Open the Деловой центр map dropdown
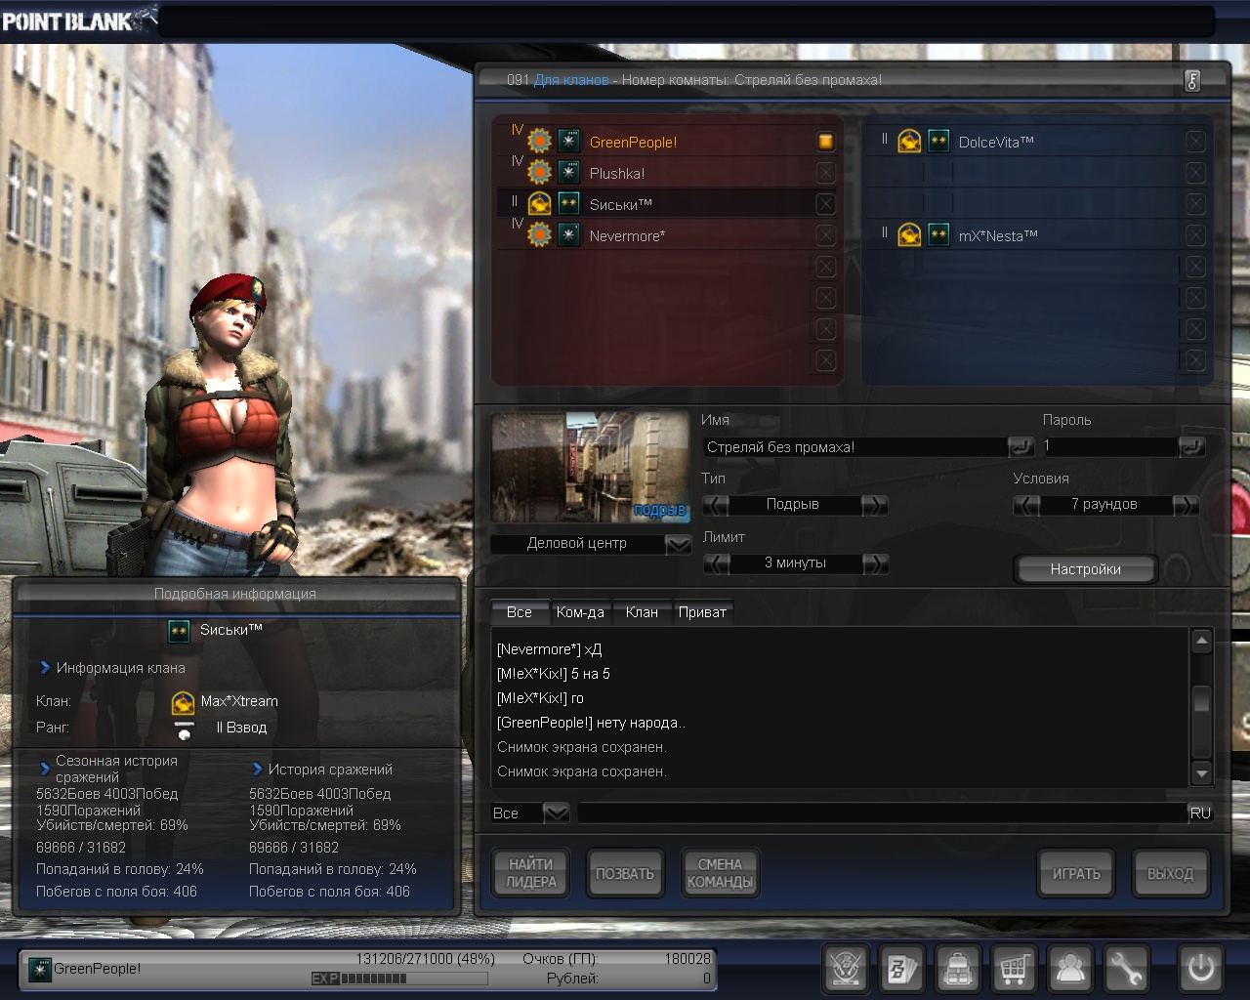Screen dimensions: 1250x1000 pos(678,544)
